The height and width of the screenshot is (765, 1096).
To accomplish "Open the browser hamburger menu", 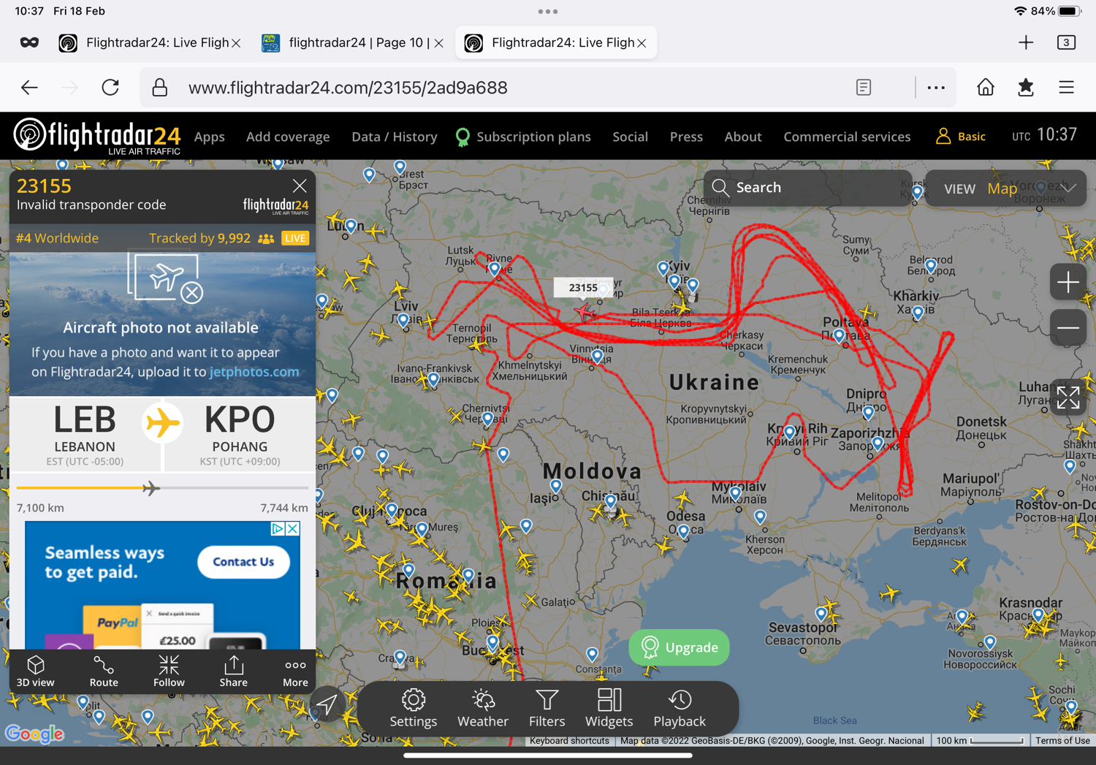I will point(1066,88).
